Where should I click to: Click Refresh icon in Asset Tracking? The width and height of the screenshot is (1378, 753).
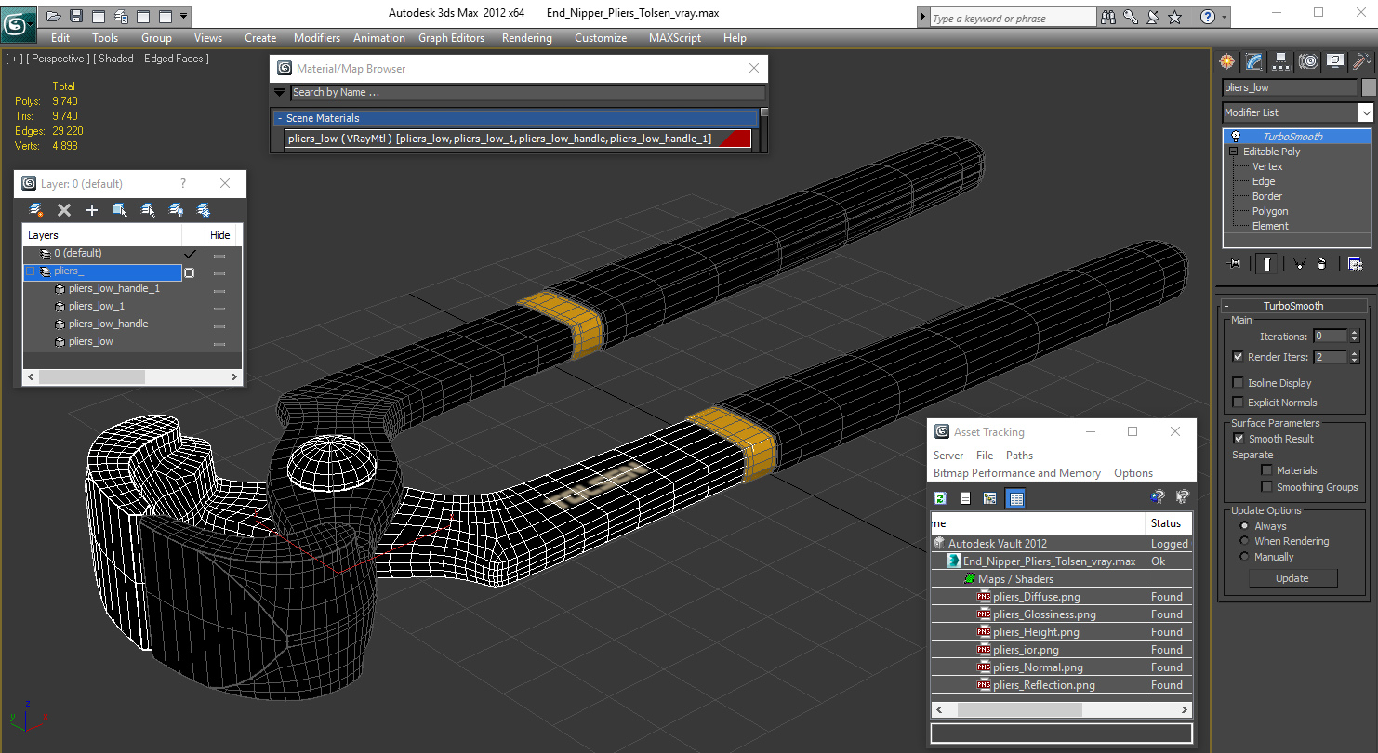[x=940, y=498]
